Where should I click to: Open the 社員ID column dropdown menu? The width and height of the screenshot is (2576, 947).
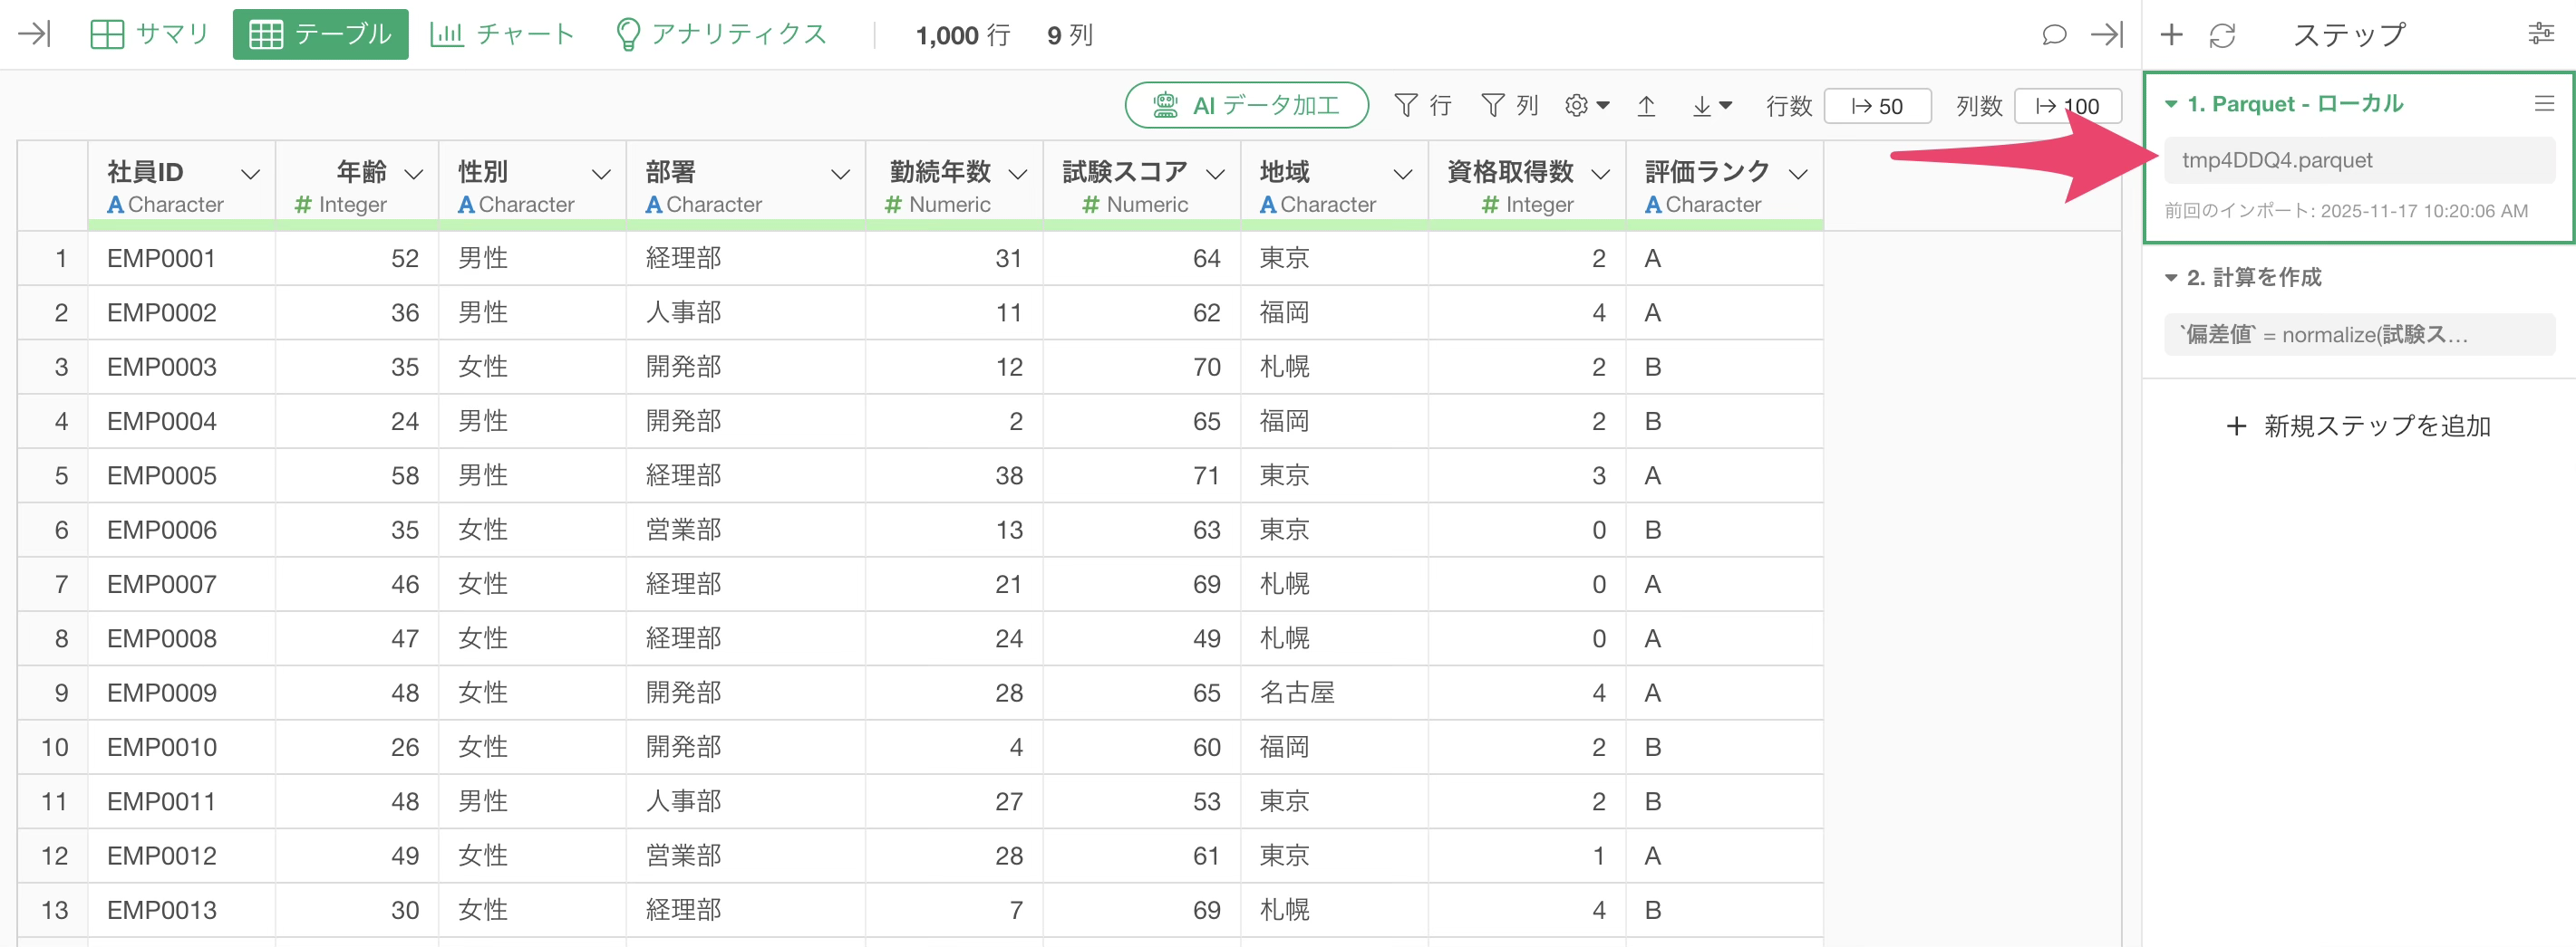(x=251, y=174)
